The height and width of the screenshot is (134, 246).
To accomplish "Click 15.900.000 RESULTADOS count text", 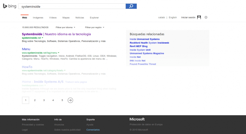I will pyautogui.click(x=35, y=27).
